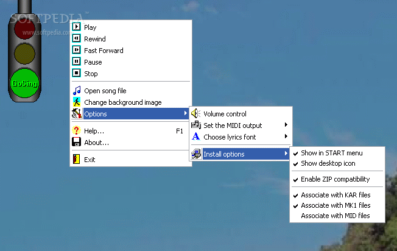This screenshot has height=251, width=397.
Task: Click the Install options submenu arrow
Action: (x=286, y=154)
